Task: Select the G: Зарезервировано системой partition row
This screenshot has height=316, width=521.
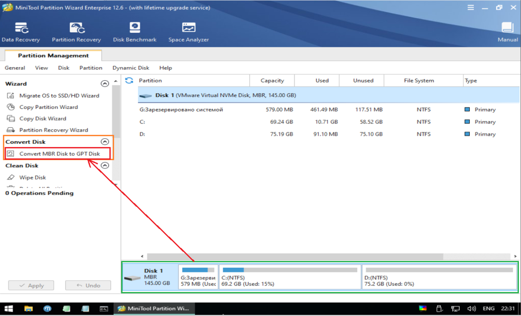Action: pyautogui.click(x=329, y=110)
